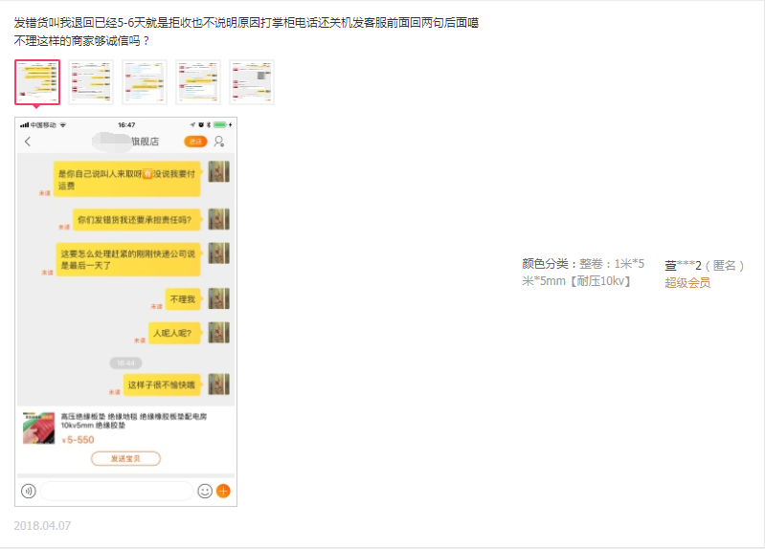The image size is (765, 549).
Task: Click inside the chat message input field
Action: pos(116,491)
